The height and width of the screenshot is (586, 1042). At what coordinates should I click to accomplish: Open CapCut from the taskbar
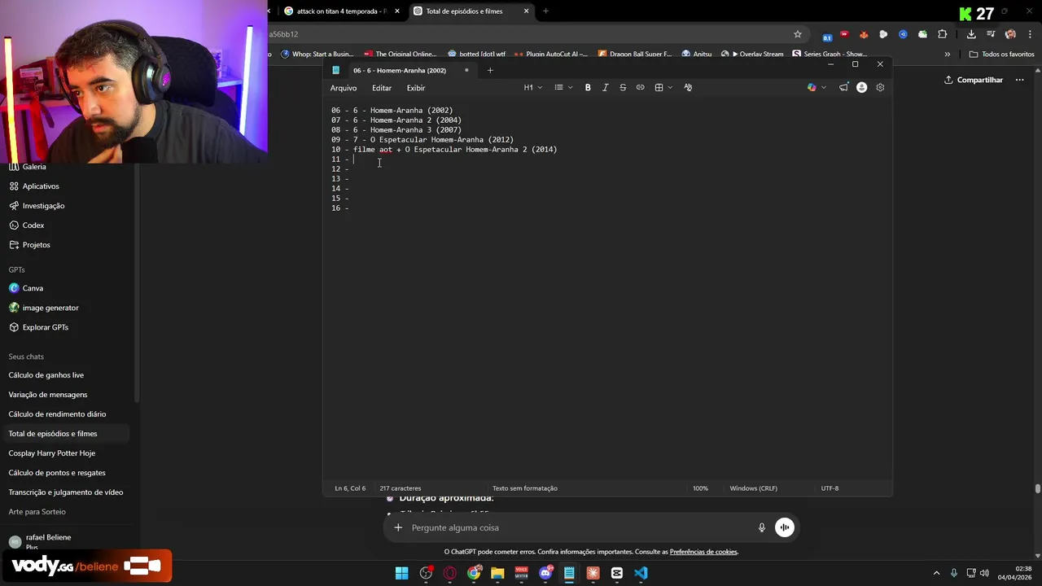coord(617,573)
